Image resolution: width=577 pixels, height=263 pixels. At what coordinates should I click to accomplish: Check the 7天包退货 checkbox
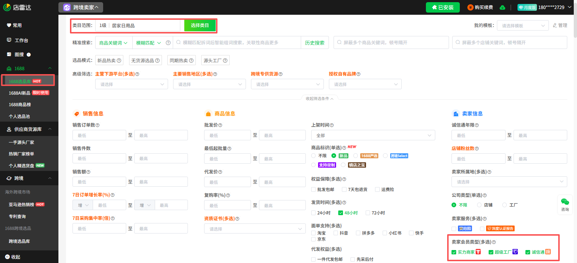(x=344, y=190)
